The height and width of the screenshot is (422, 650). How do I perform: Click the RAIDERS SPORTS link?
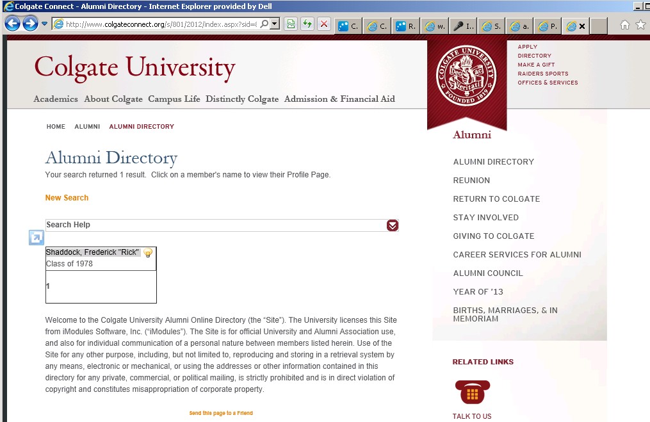point(542,74)
